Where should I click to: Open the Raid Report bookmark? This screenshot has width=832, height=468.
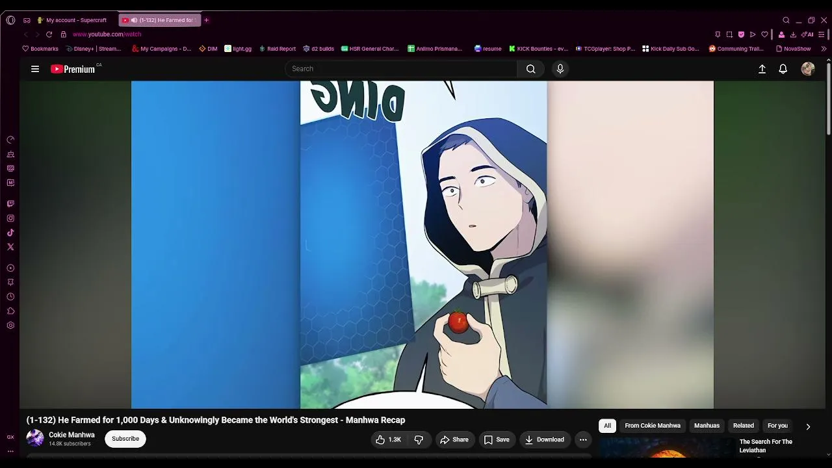click(278, 49)
